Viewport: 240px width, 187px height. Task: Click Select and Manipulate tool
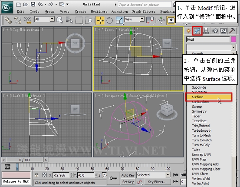point(161,20)
